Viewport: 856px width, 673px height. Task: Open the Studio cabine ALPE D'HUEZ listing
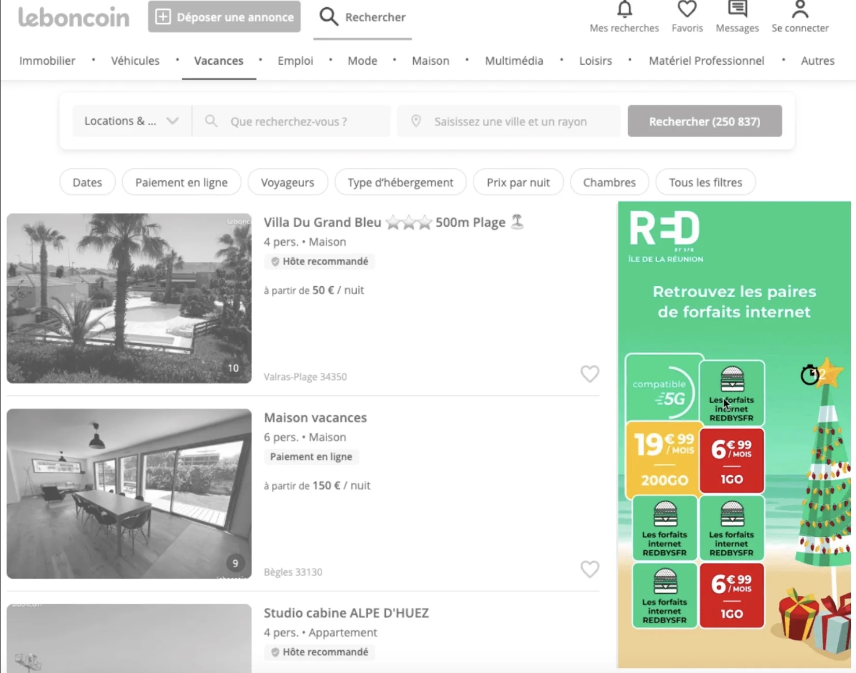[346, 613]
